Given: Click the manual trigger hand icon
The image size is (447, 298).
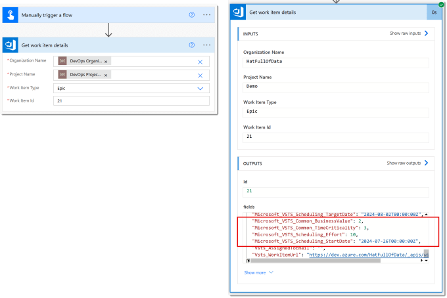Looking at the screenshot, I should coord(11,15).
